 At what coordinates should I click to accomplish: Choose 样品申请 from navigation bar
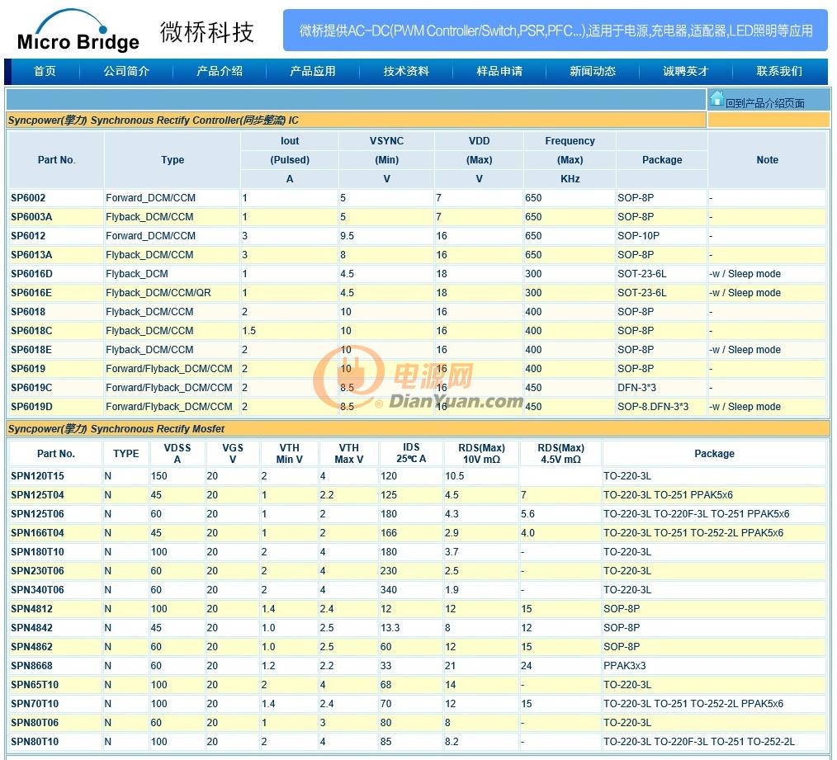499,71
